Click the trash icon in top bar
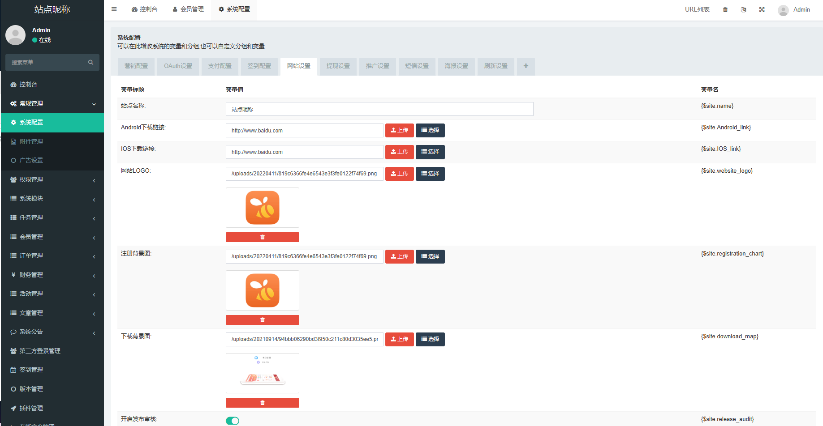 [x=725, y=10]
